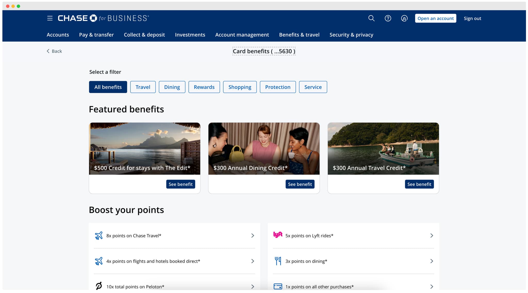Viewport: 528px width, 293px height.
Task: Open the Benefits & travel menu
Action: (299, 35)
